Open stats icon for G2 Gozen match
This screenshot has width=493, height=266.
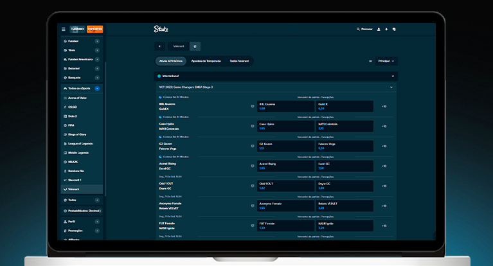253,146
